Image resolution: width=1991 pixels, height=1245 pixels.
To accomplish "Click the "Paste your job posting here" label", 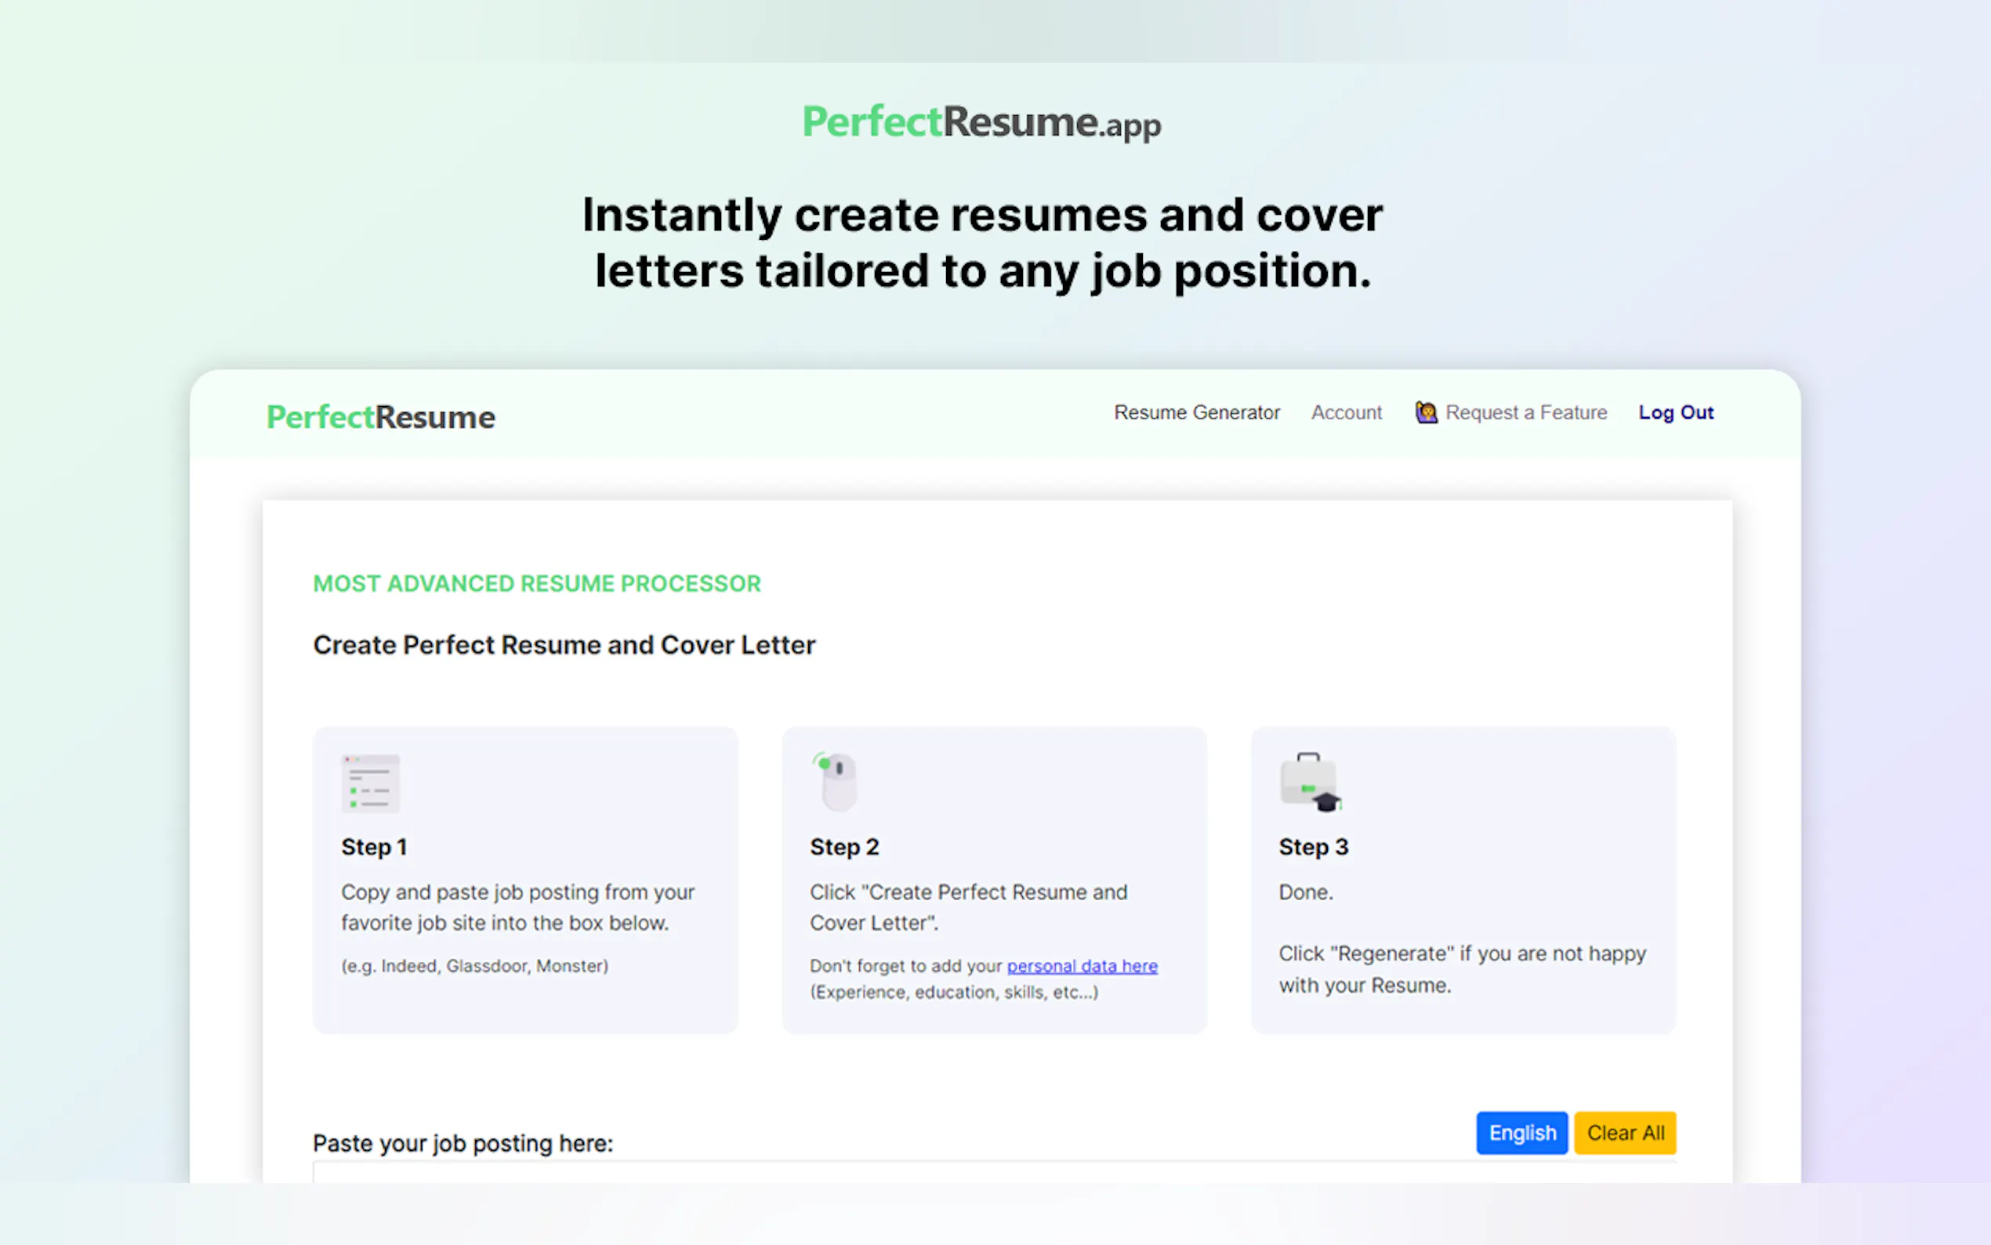I will 462,1143.
